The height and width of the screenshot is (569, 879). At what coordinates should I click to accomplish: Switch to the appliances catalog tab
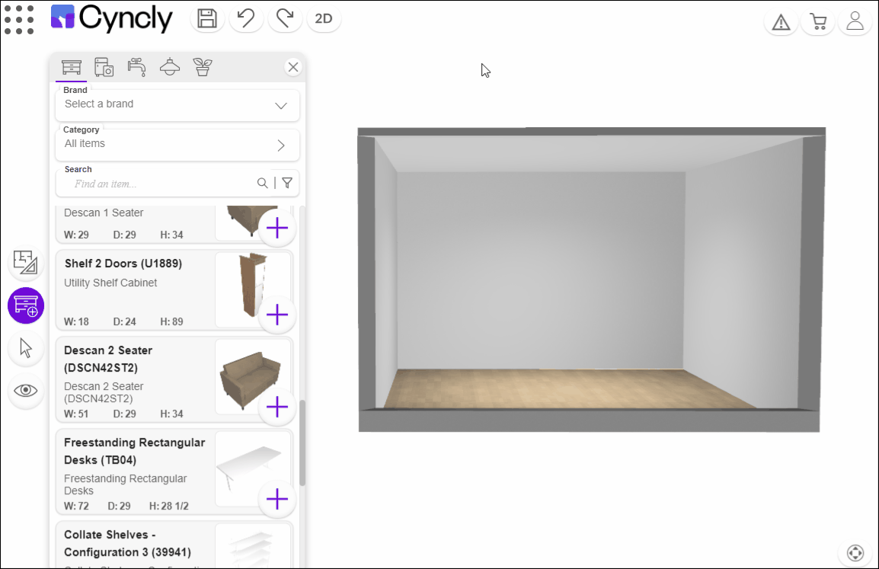click(104, 67)
